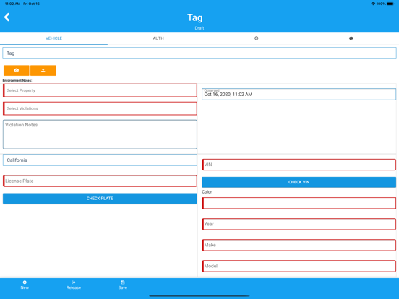
Task: Tap Save icon in bottom bar
Action: click(x=123, y=285)
